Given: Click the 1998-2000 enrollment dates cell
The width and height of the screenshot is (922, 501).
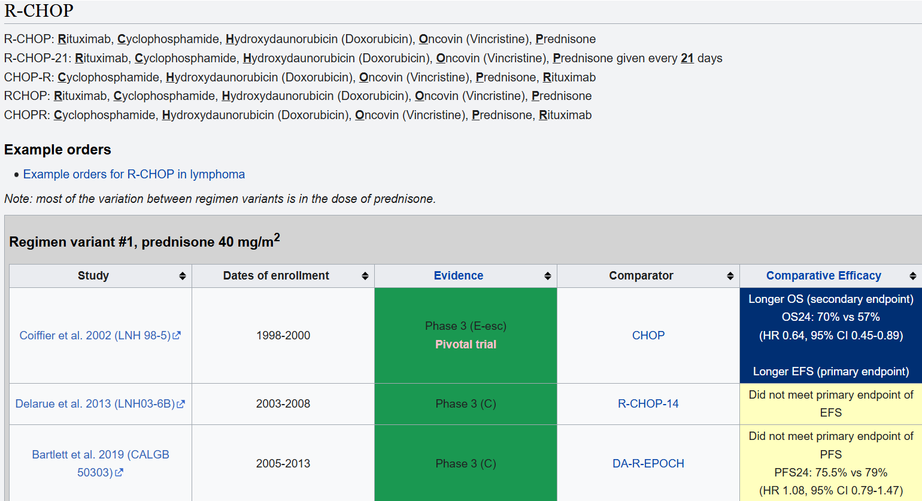Looking at the screenshot, I should pyautogui.click(x=283, y=336).
